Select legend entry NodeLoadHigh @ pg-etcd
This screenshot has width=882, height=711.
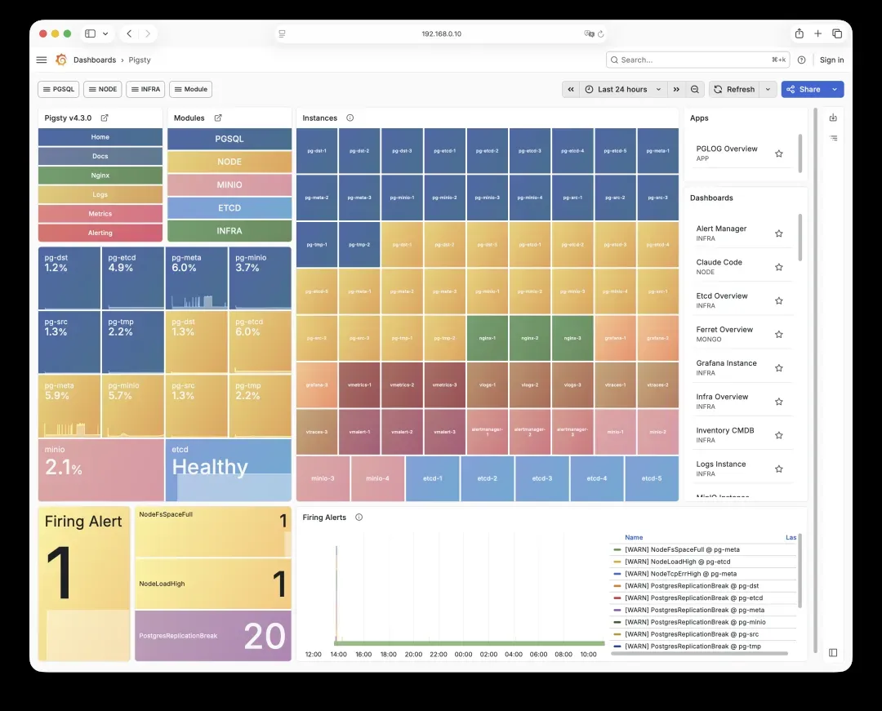pyautogui.click(x=677, y=562)
